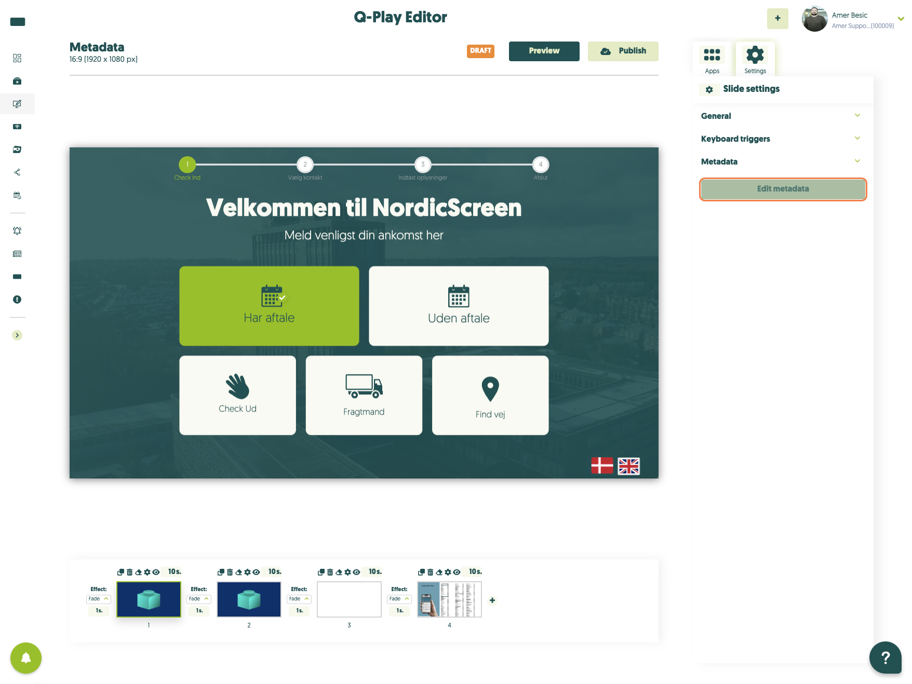
Task: Click the Uden aftale tile
Action: [x=459, y=306]
